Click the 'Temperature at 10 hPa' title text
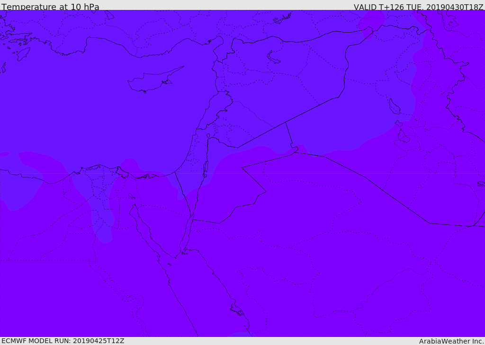 [x=50, y=7]
